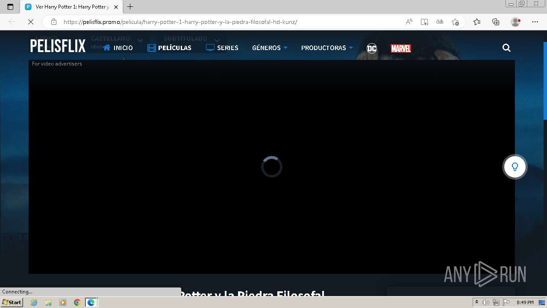Open PELÍCULAS section
The width and height of the screenshot is (547, 308).
(x=169, y=48)
